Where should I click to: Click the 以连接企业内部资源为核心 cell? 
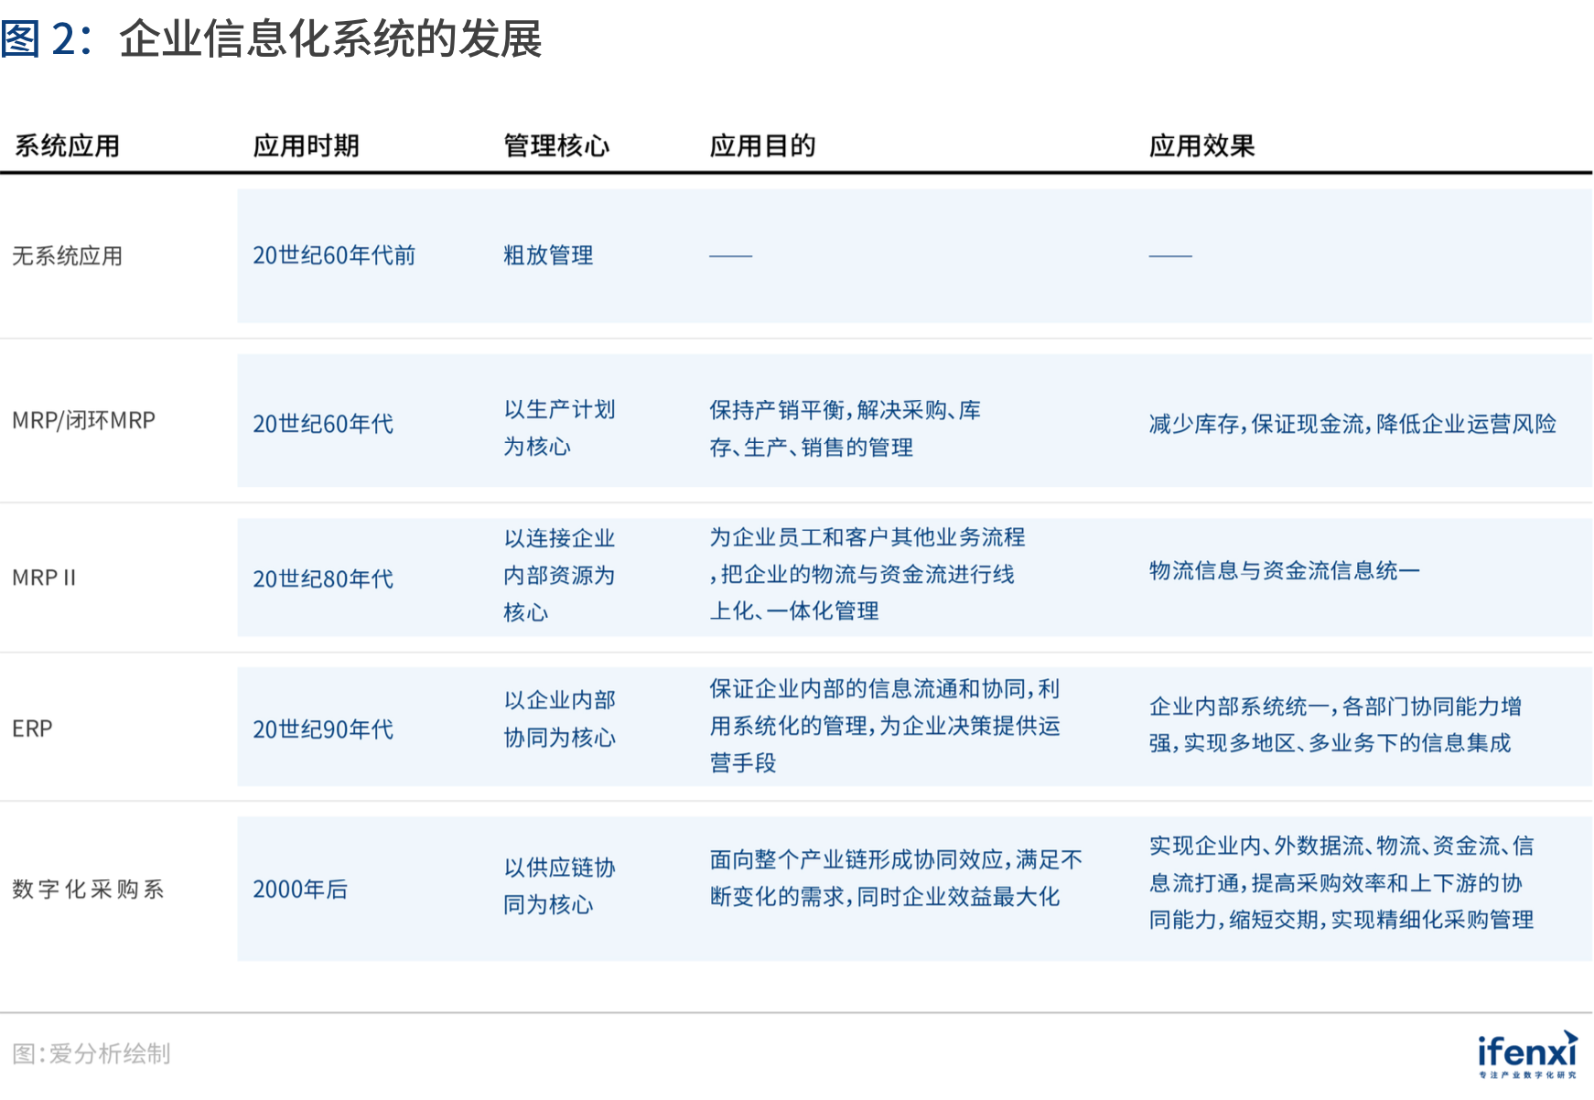tap(559, 575)
